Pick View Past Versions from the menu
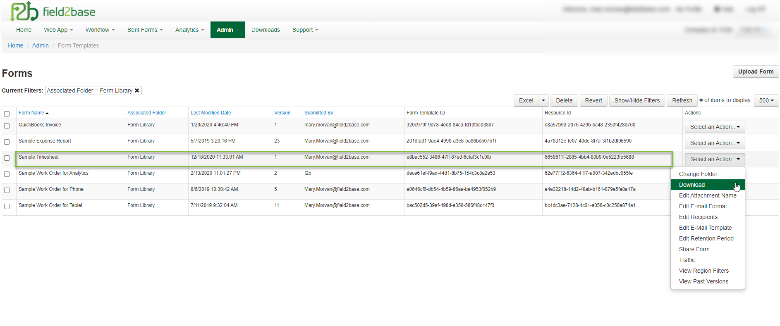 703,281
